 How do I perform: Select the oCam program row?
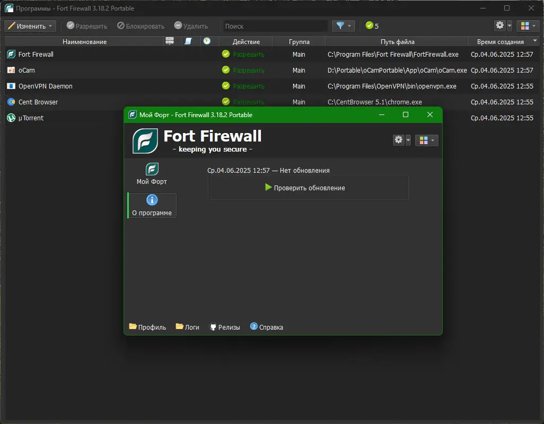(x=272, y=70)
